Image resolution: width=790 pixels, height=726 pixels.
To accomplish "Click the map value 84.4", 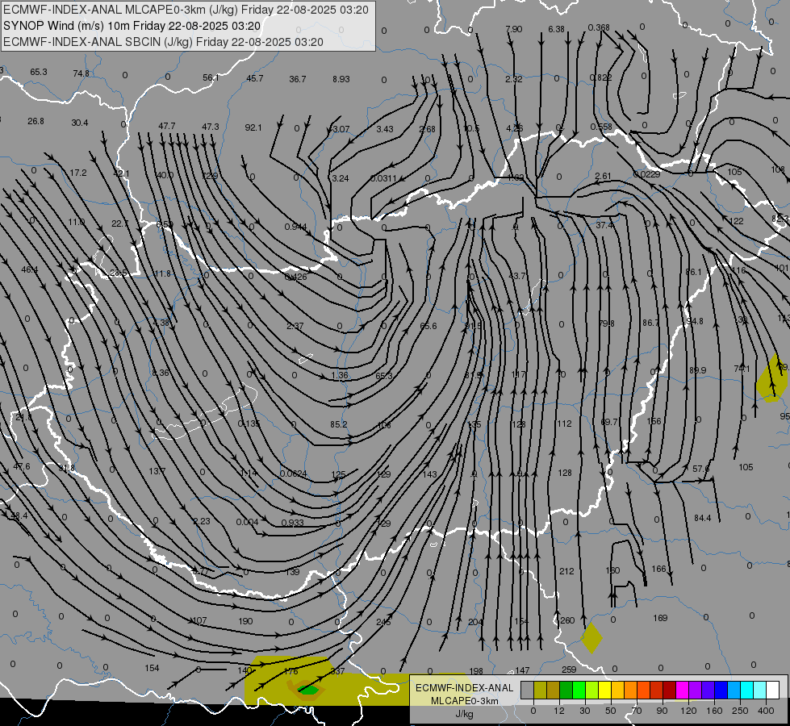I will (x=702, y=518).
